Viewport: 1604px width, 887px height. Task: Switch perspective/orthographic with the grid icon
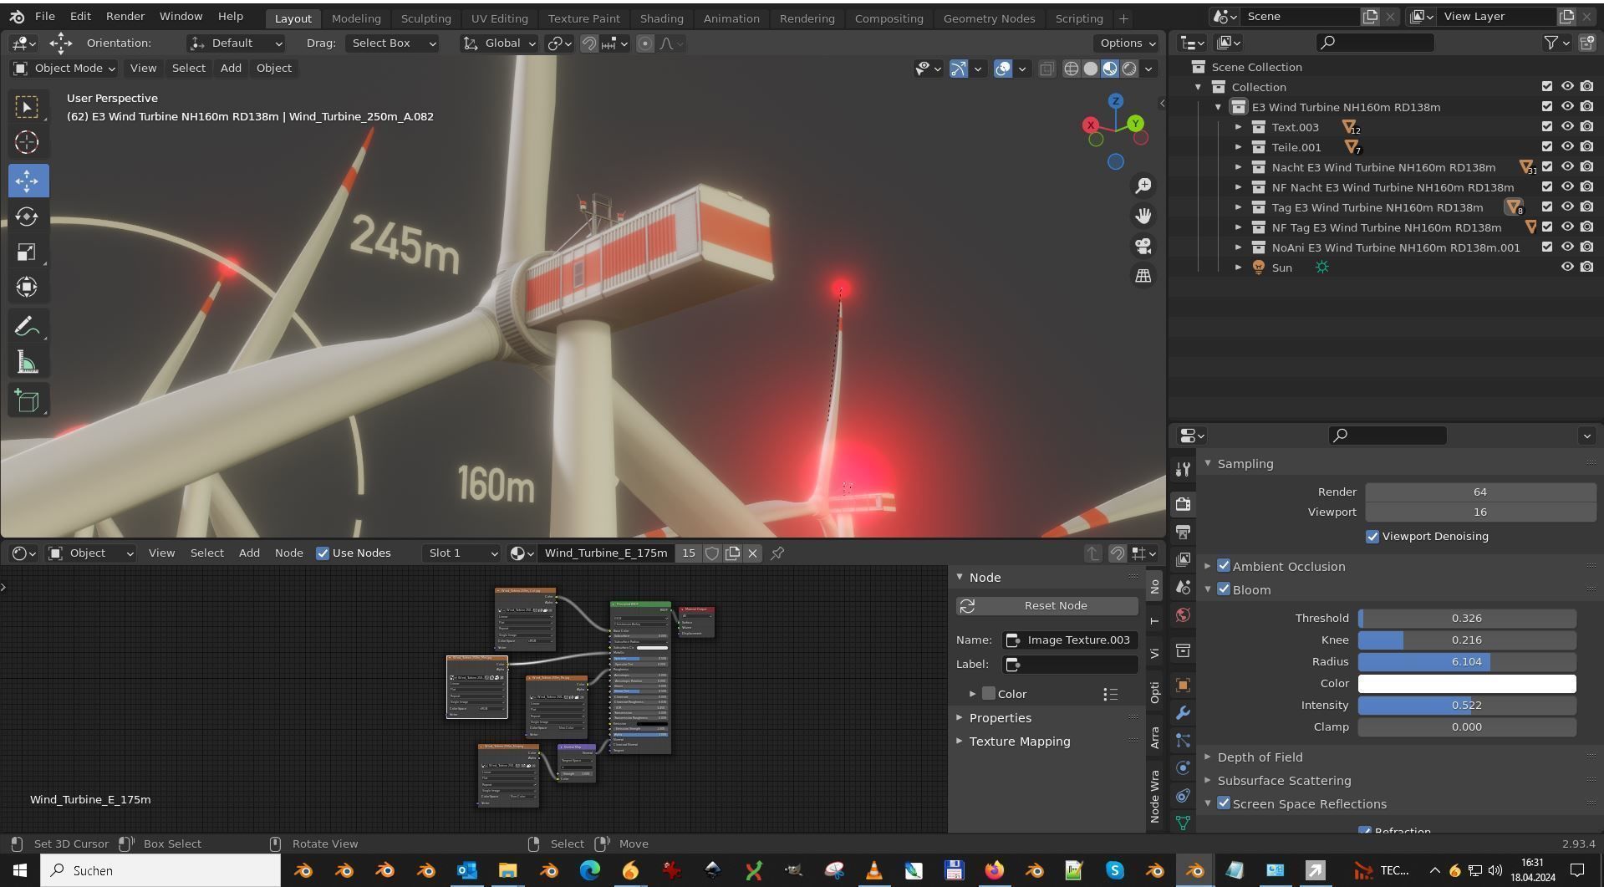1143,276
